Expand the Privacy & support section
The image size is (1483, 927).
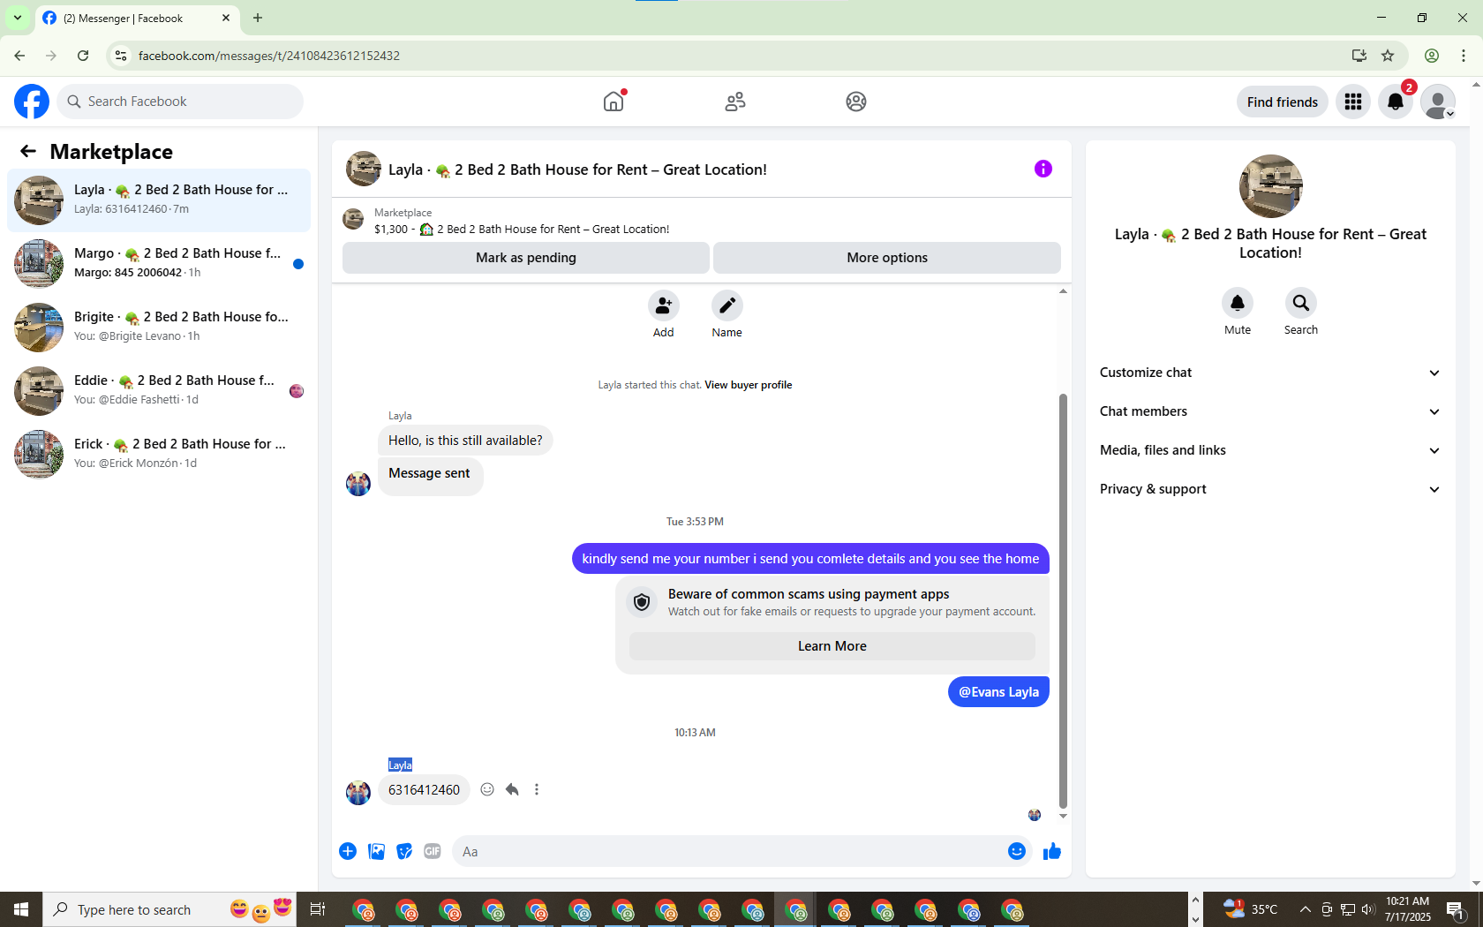[1270, 489]
